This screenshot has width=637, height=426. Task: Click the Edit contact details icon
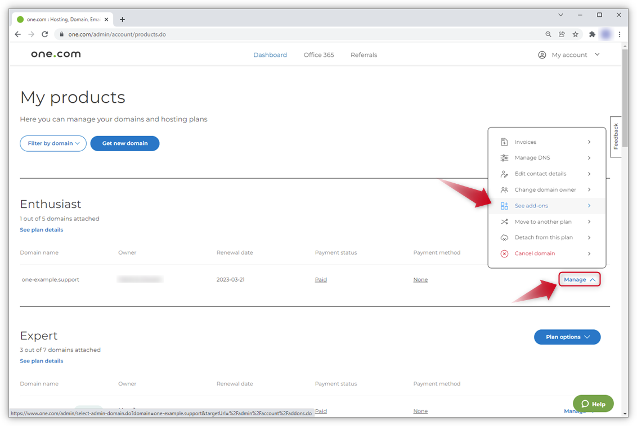pyautogui.click(x=504, y=174)
